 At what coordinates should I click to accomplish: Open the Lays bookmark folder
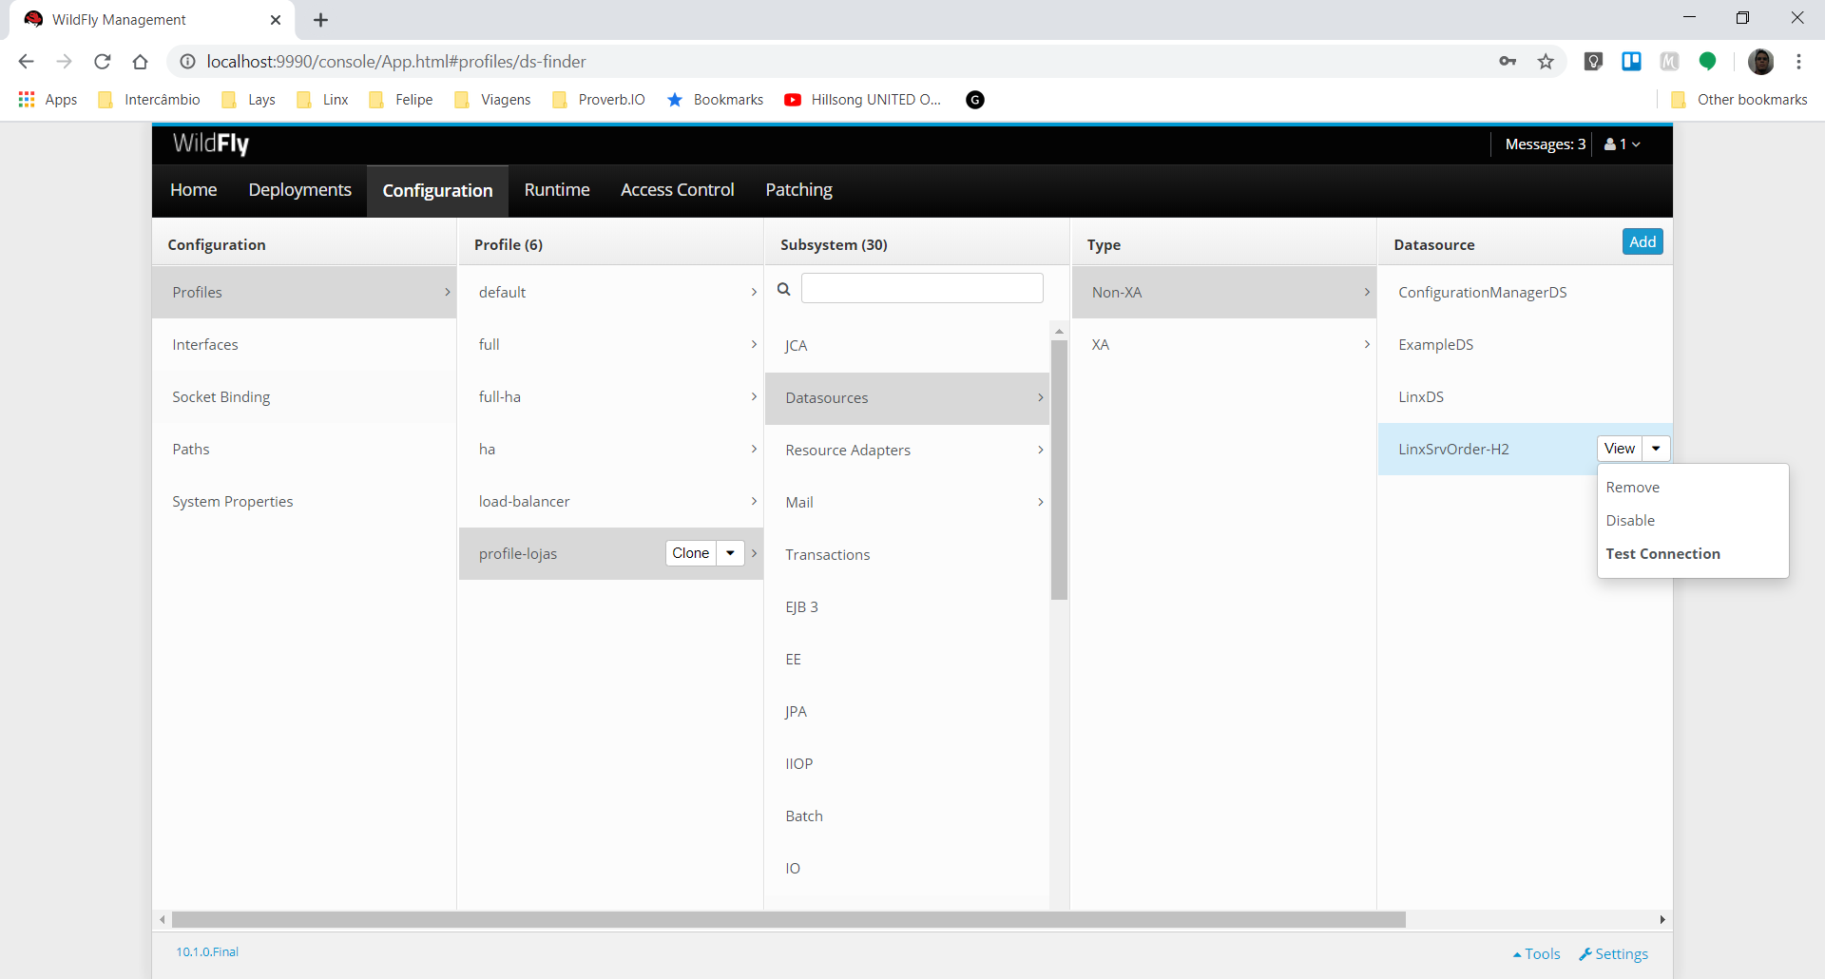pyautogui.click(x=248, y=100)
